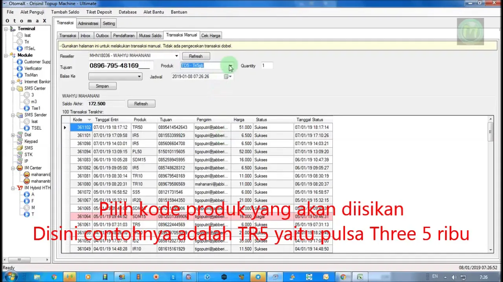Screen dimensions: 503x282
Task: Open the Mutasi Saldo tab
Action: [150, 36]
